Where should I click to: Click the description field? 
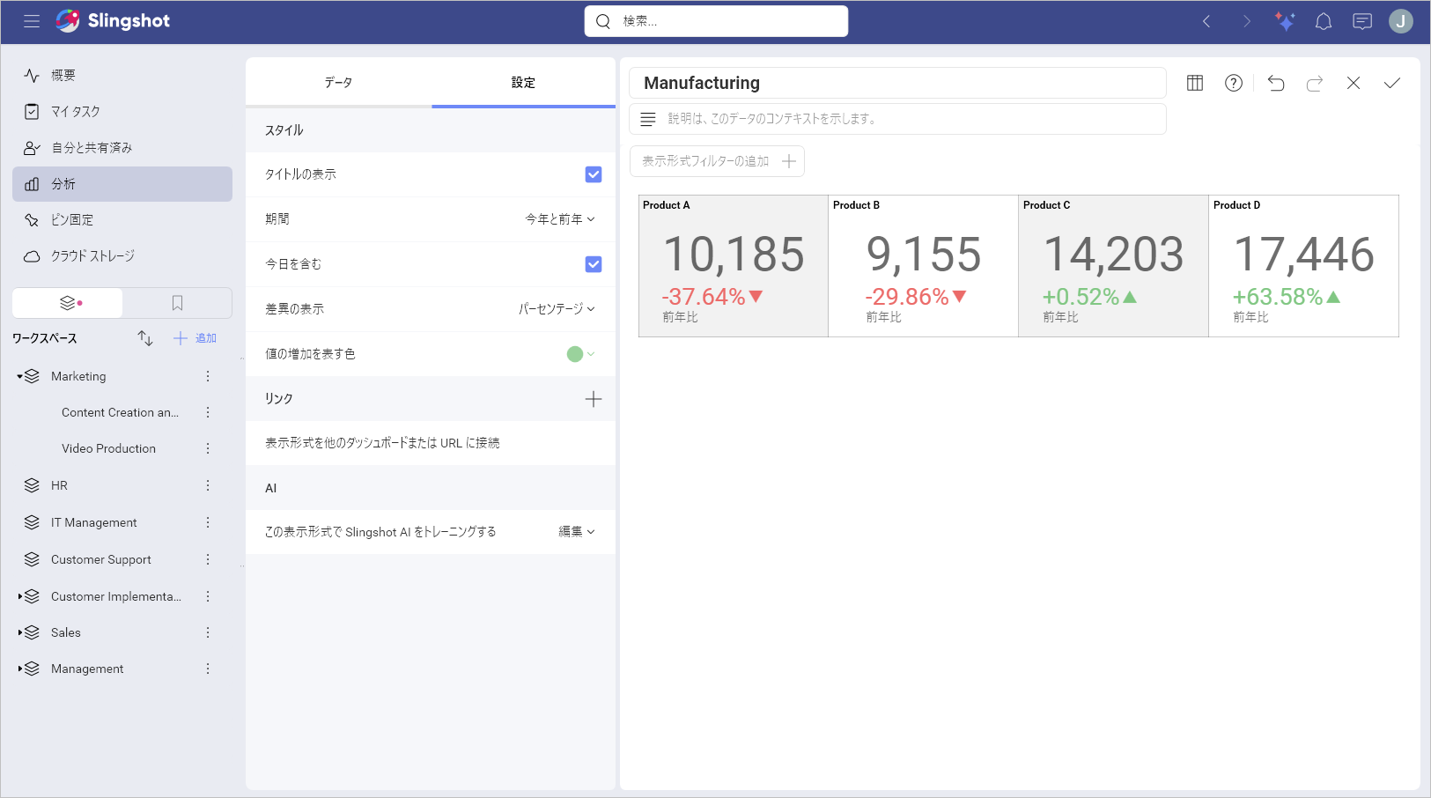click(x=897, y=119)
